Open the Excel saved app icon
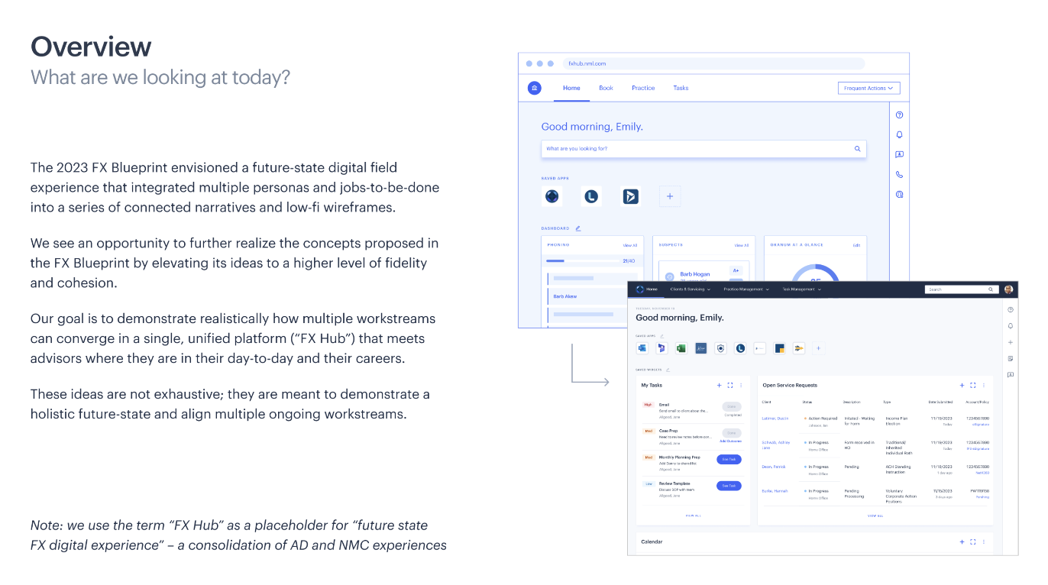The height and width of the screenshot is (585, 1048). pos(681,348)
